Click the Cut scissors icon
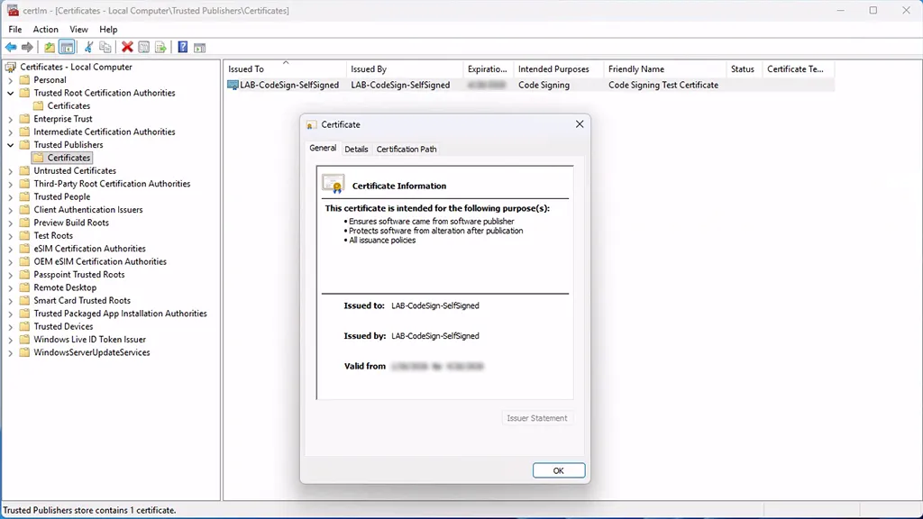This screenshot has width=923, height=519. [88, 47]
